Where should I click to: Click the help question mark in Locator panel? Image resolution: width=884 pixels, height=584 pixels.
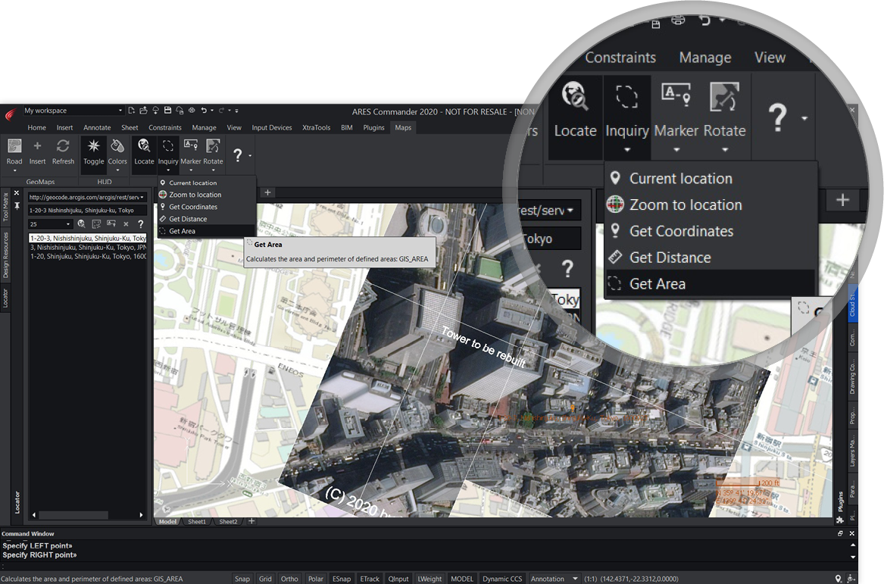tap(140, 224)
